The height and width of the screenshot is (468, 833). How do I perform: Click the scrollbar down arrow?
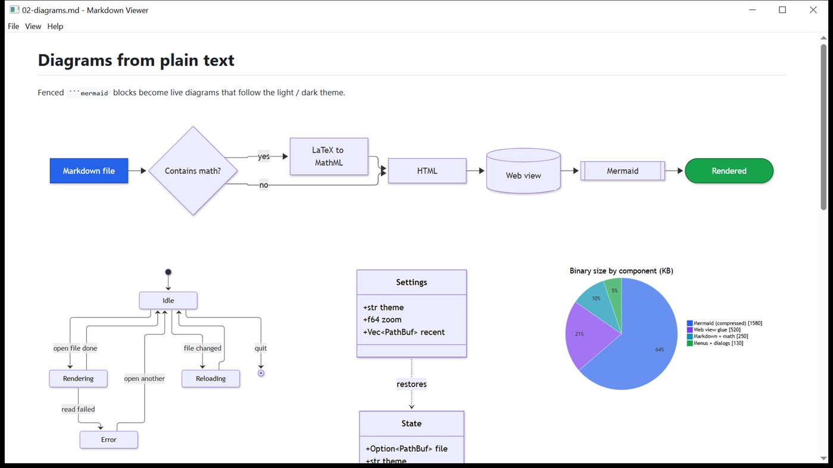click(x=823, y=458)
